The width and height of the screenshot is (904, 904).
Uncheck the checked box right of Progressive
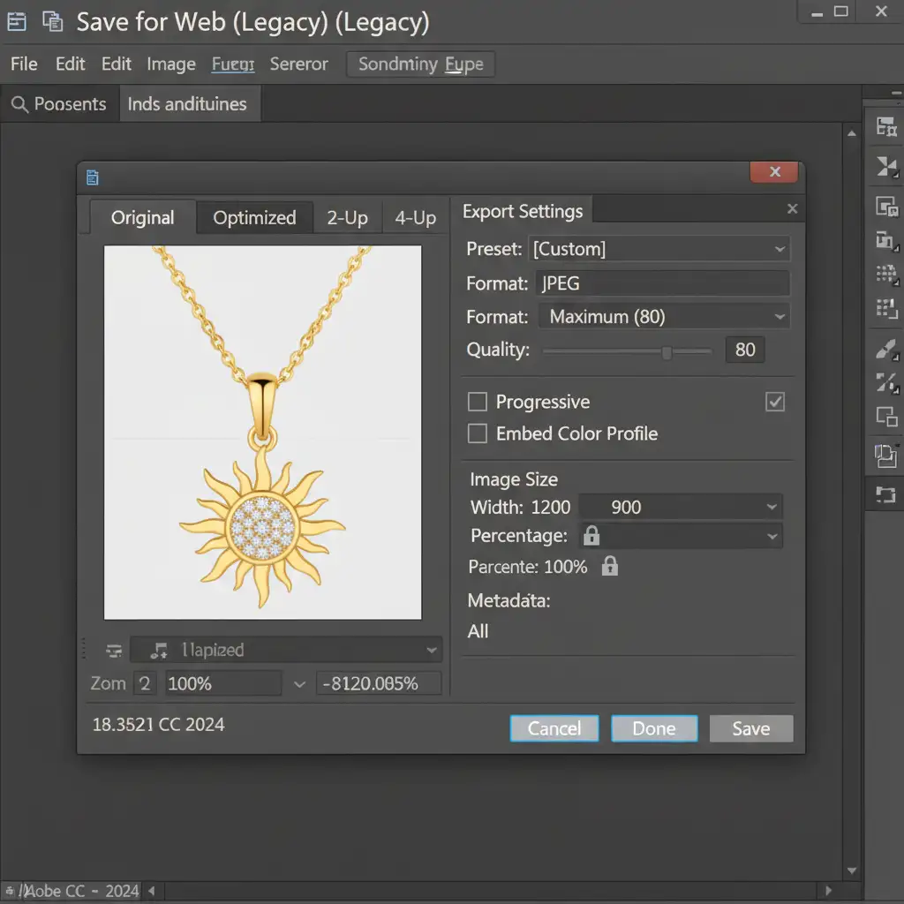(x=774, y=402)
